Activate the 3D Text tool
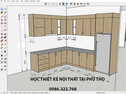The image size is (126, 94). tap(5, 51)
